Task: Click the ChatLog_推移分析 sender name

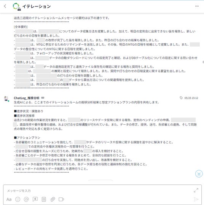Action: click(27, 98)
